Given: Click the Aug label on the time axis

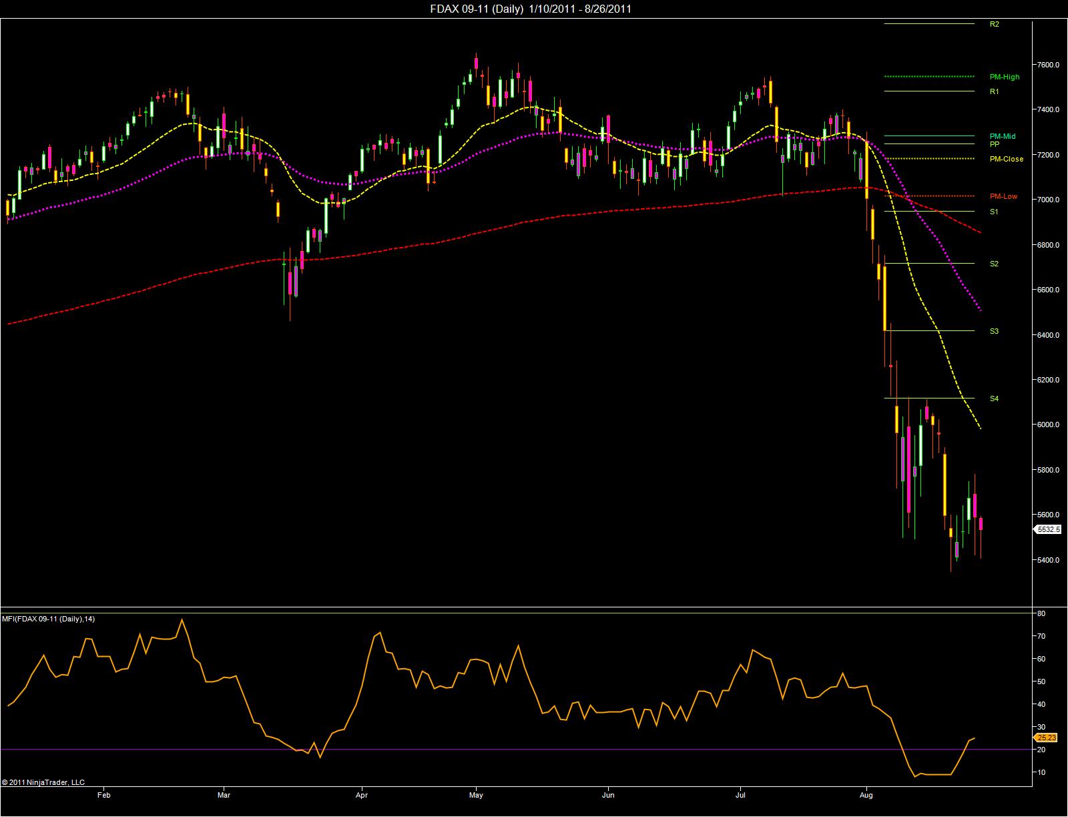Looking at the screenshot, I should click(x=866, y=796).
